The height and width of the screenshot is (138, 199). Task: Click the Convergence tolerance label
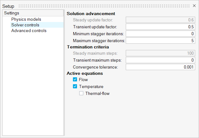coord(95,67)
